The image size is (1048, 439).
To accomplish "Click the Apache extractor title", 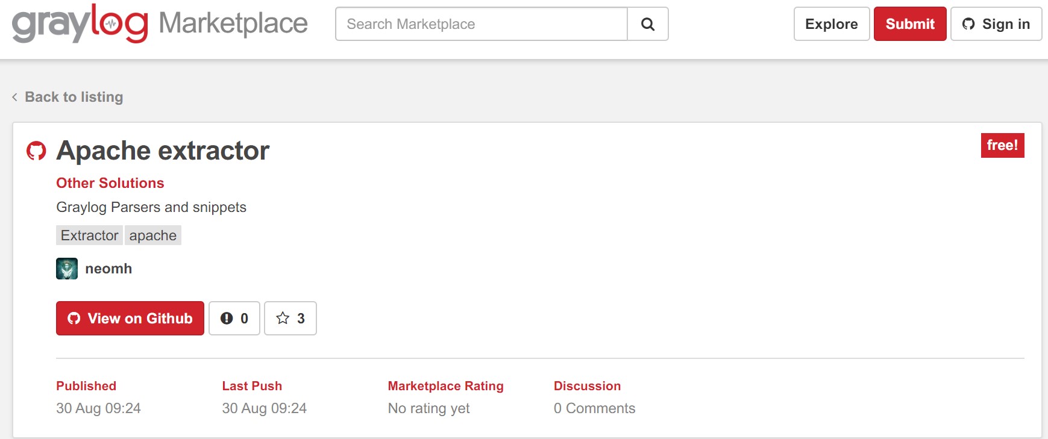I will coord(163,151).
